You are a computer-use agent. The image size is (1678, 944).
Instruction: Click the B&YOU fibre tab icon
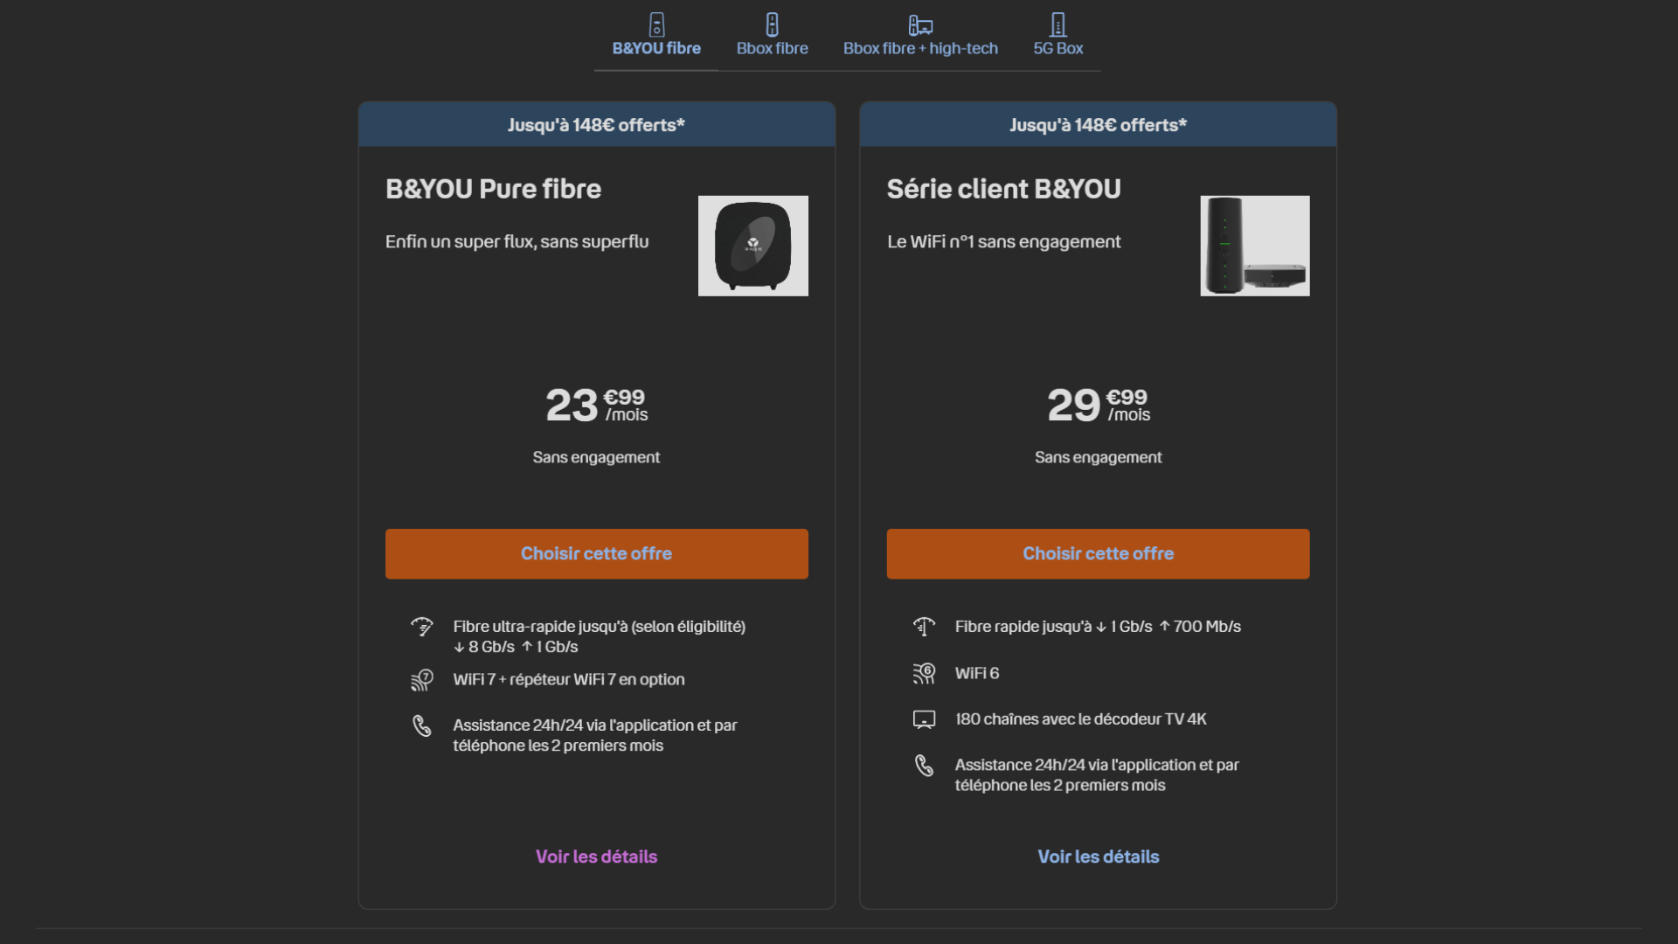tap(656, 24)
